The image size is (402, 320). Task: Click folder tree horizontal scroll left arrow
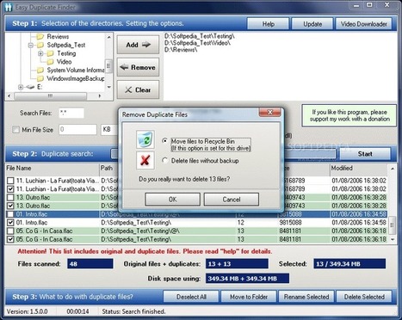click(9, 96)
